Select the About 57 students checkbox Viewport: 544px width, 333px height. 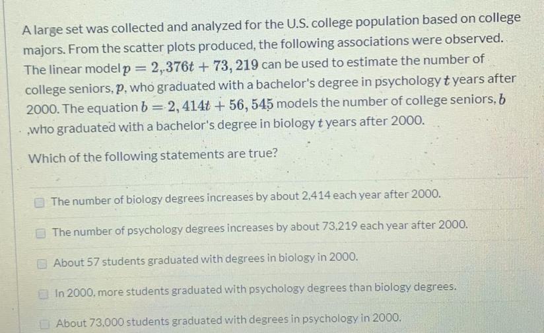(42, 264)
